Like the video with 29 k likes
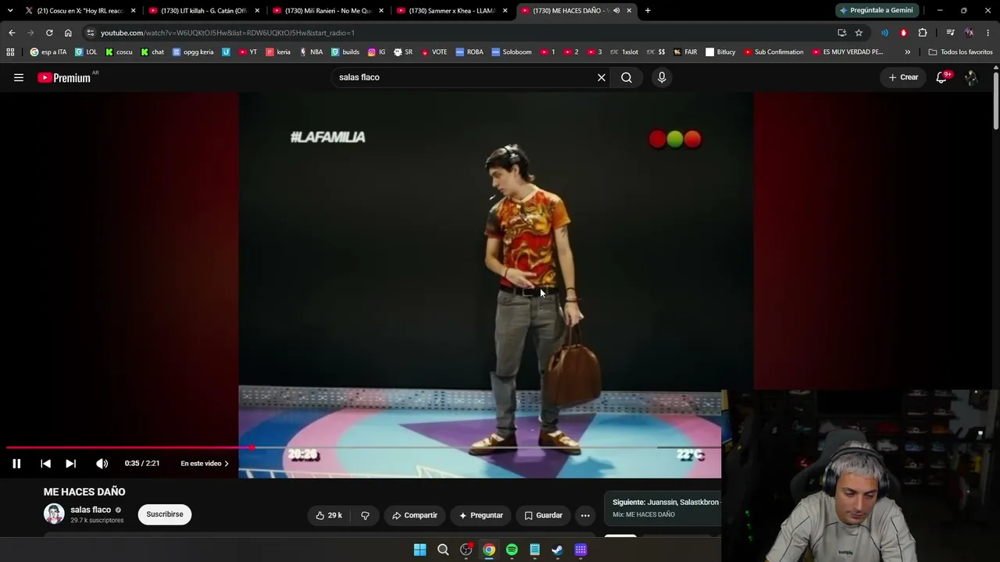Image resolution: width=1000 pixels, height=562 pixels. 329,515
